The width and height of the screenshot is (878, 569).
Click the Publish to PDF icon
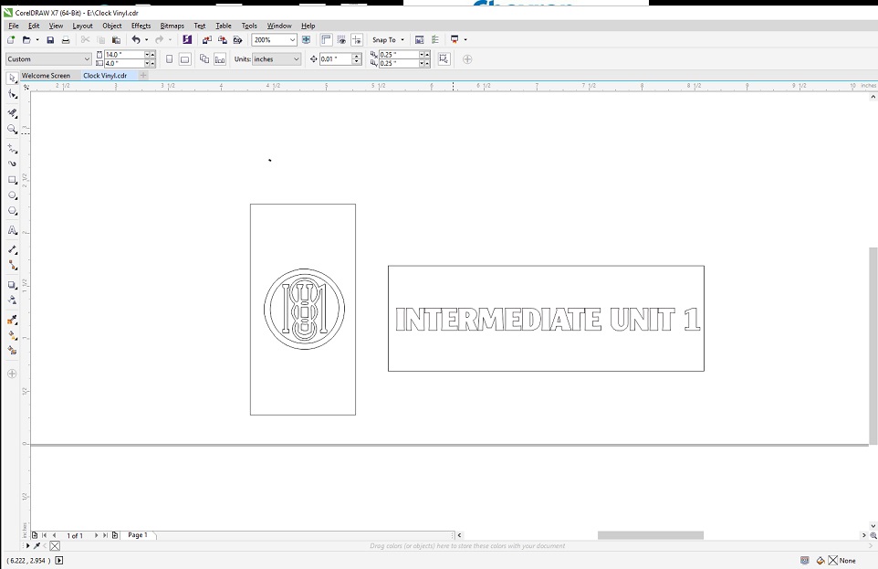tap(237, 40)
